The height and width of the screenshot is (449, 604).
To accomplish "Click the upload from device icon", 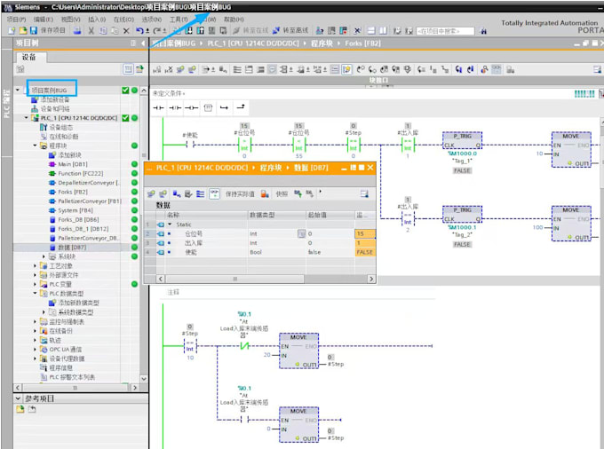I will point(201,30).
